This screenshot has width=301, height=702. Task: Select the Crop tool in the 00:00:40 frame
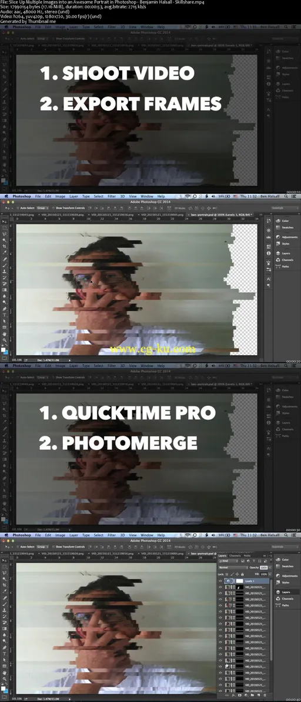tap(5, 585)
